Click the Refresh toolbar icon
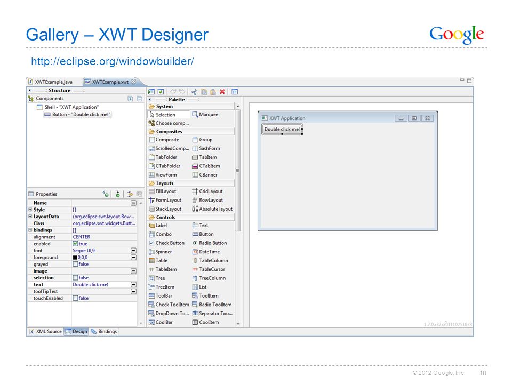512x384 pixels. point(161,92)
